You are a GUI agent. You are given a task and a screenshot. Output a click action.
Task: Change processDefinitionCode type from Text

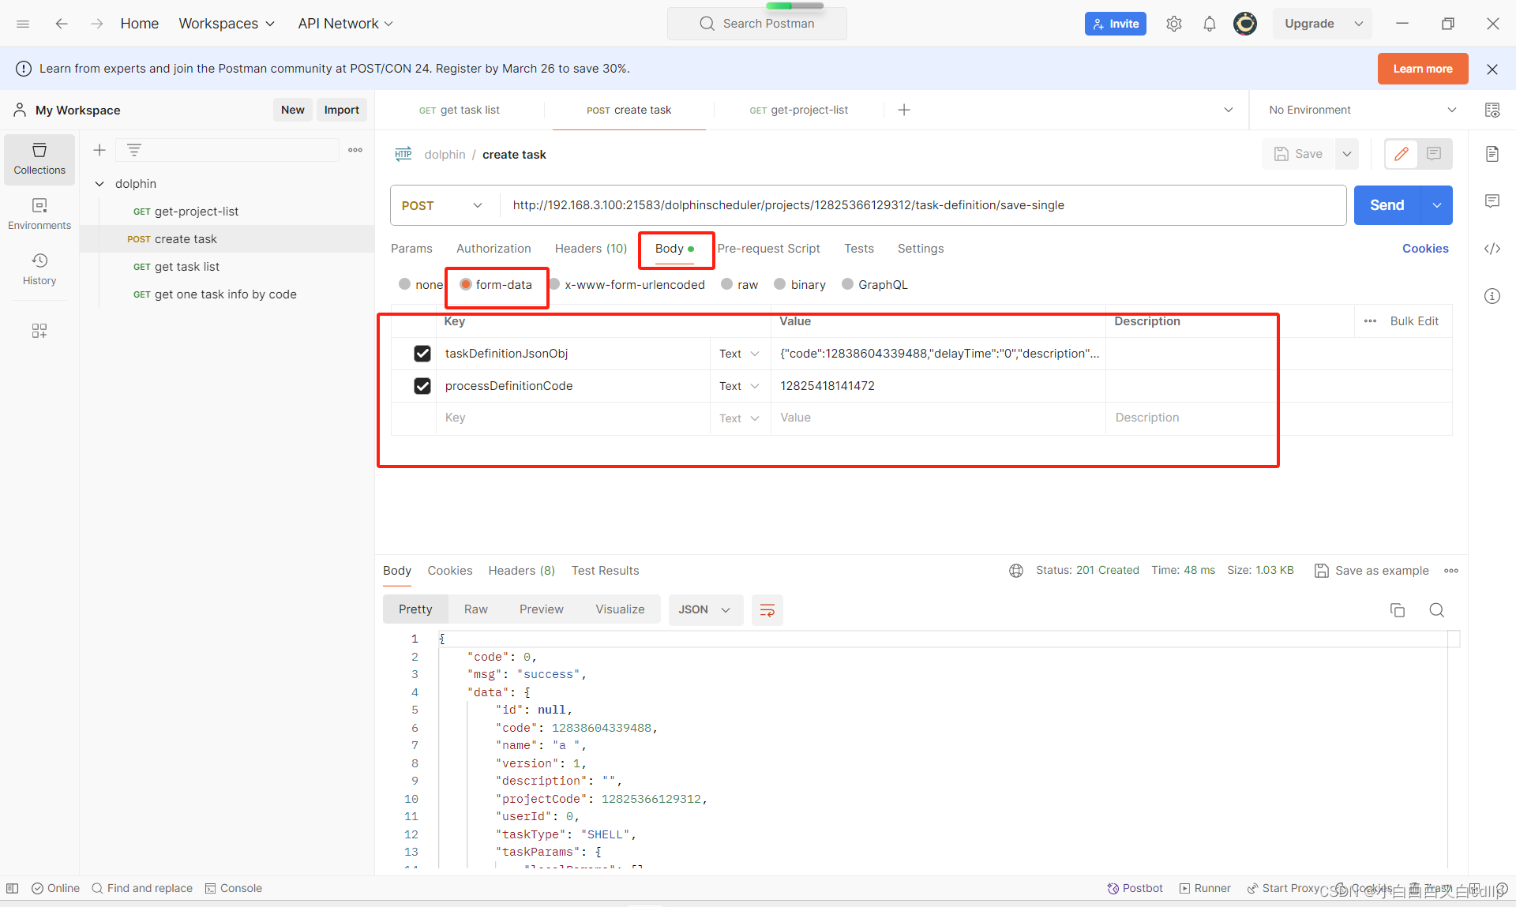pos(739,386)
